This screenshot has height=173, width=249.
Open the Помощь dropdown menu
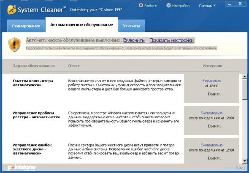[x=207, y=6]
